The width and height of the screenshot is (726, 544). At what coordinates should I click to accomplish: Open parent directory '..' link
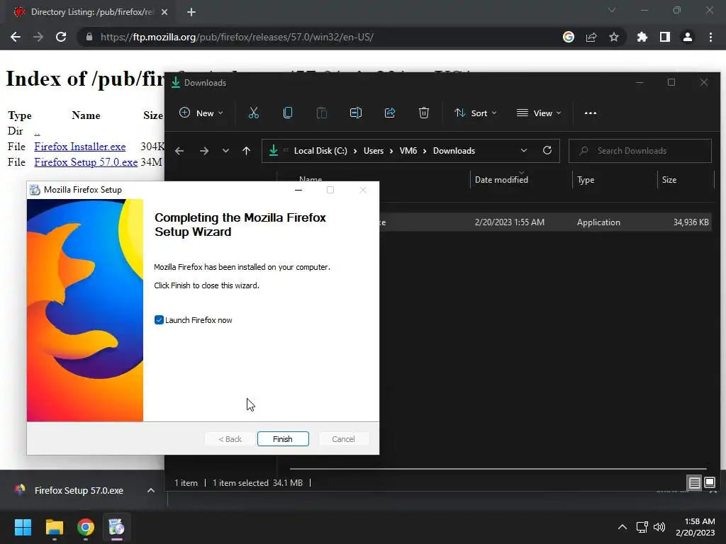[x=37, y=131]
